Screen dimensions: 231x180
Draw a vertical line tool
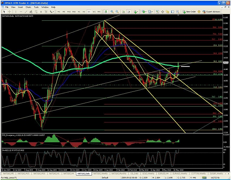[16, 11]
